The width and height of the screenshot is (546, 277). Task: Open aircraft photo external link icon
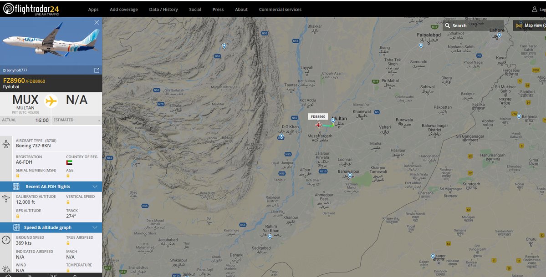click(x=97, y=71)
